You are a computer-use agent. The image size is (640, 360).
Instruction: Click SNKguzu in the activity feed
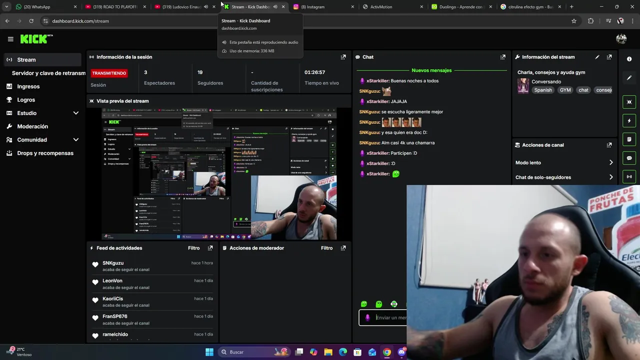click(x=113, y=263)
